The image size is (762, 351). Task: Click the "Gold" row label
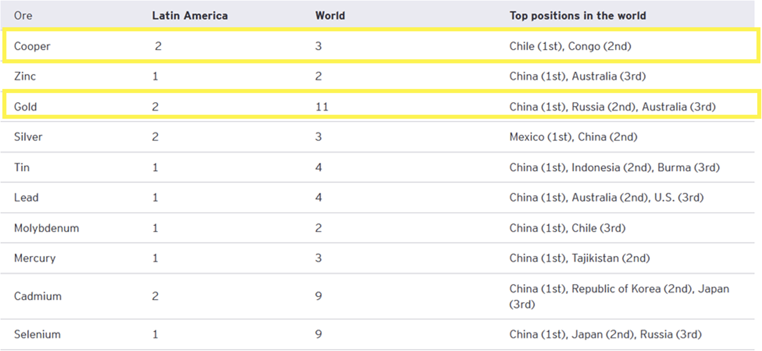[25, 107]
